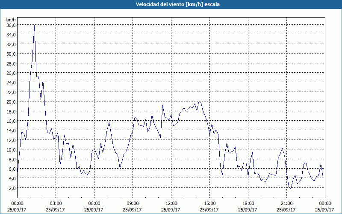Viewport: 342px width, 214px height.
Task: Click the 22,0 y-axis value
Action: [12, 92]
